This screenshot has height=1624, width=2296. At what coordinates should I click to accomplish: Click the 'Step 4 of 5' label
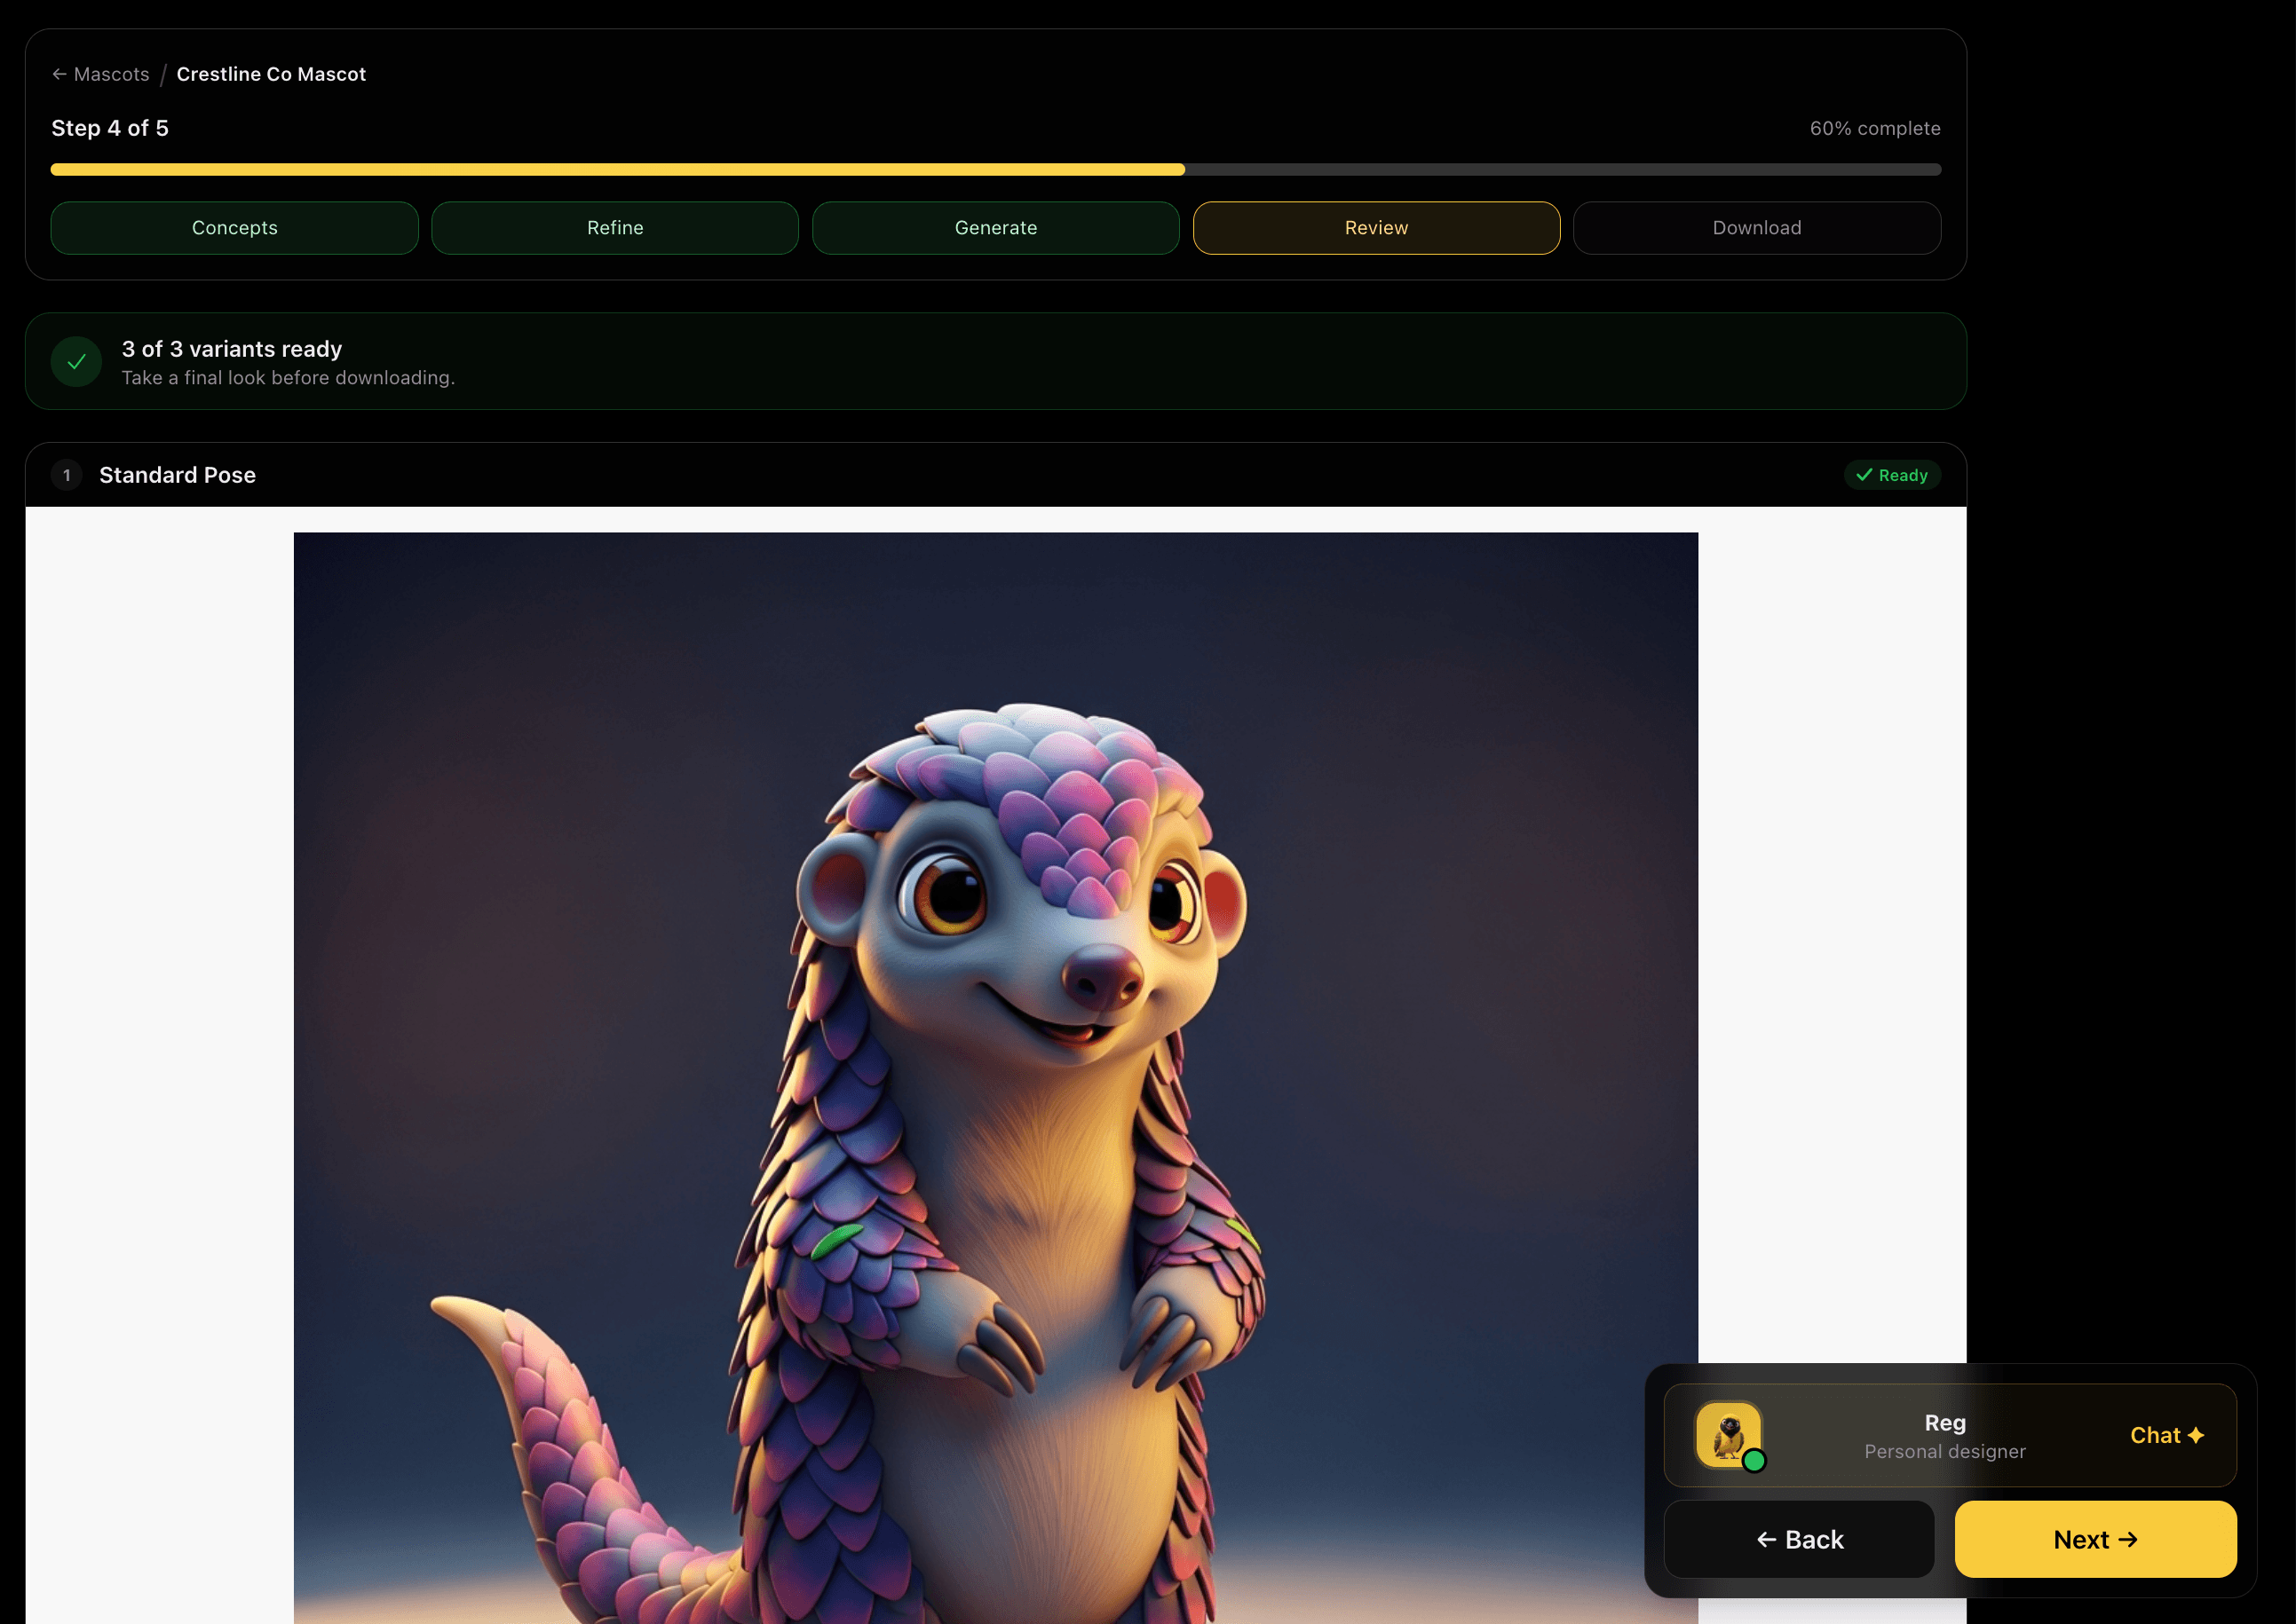pos(110,128)
